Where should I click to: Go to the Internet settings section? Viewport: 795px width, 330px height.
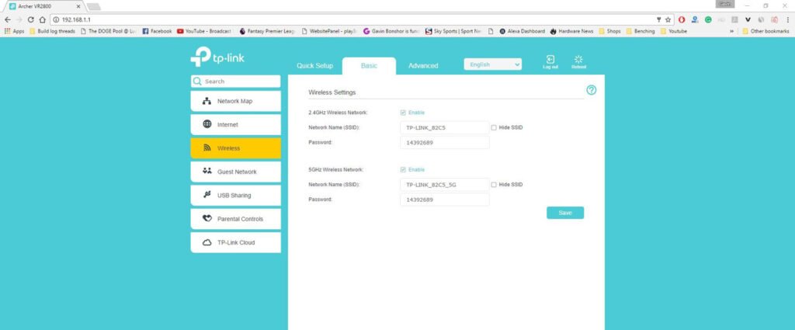coord(235,124)
